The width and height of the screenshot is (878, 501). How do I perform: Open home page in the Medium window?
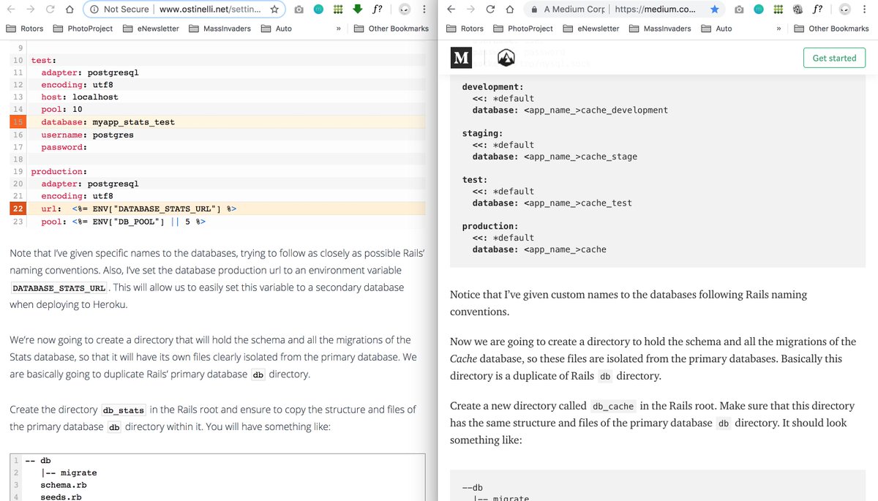(509, 10)
